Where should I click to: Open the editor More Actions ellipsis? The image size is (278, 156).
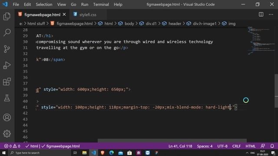271,14
